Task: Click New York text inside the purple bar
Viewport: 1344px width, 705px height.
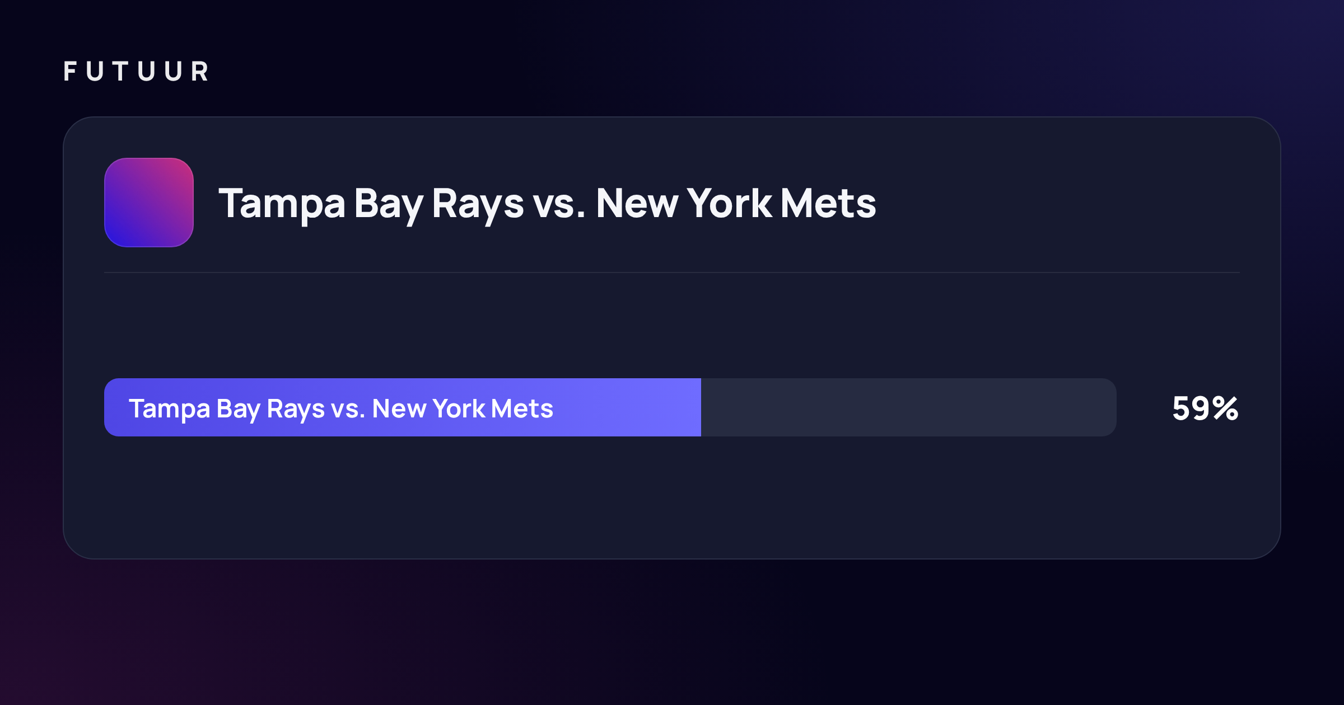Action: pyautogui.click(x=428, y=408)
